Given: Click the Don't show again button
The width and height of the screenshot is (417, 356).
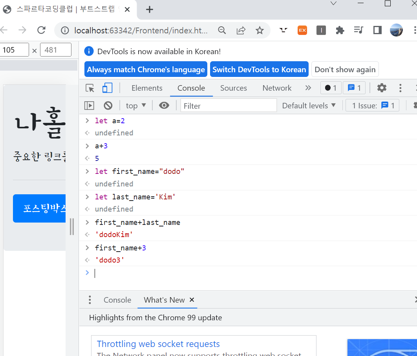Looking at the screenshot, I should [345, 69].
